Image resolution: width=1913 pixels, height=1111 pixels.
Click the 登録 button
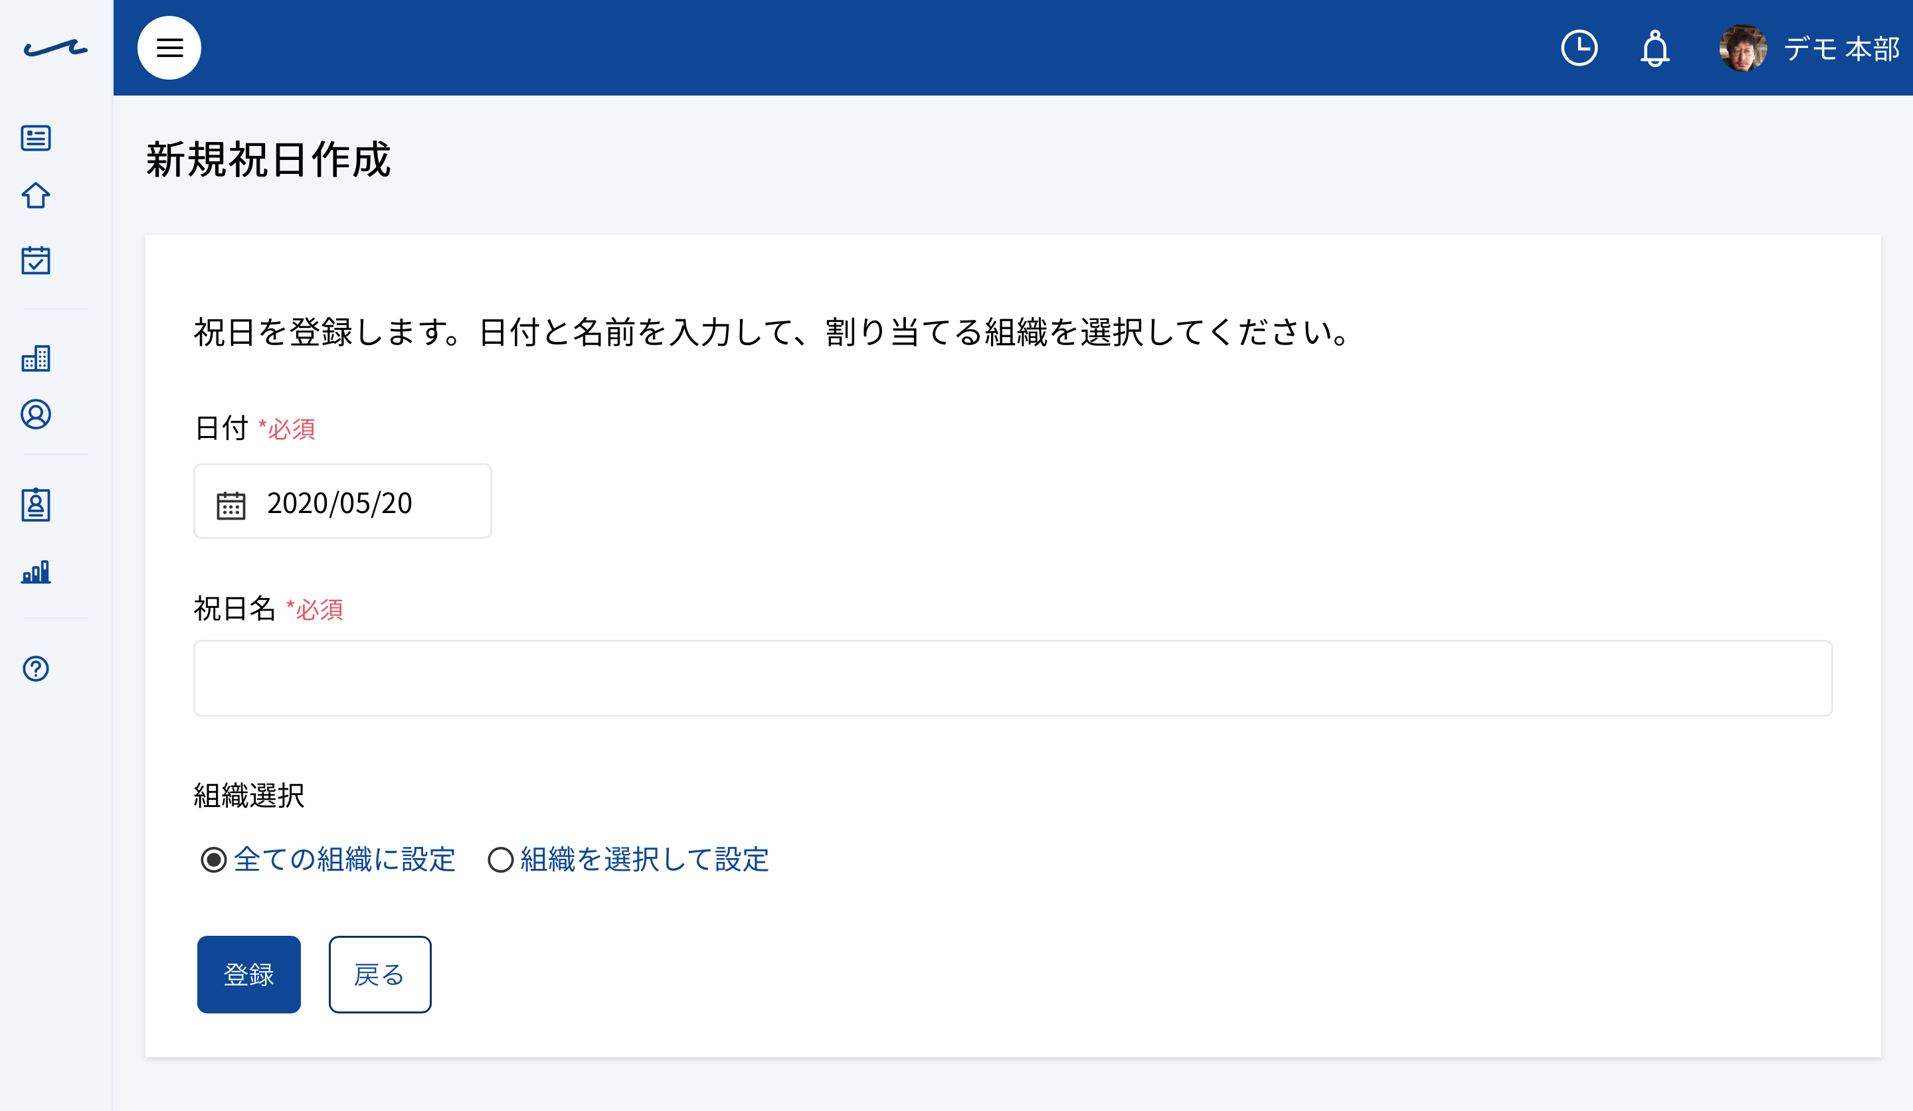pos(249,974)
